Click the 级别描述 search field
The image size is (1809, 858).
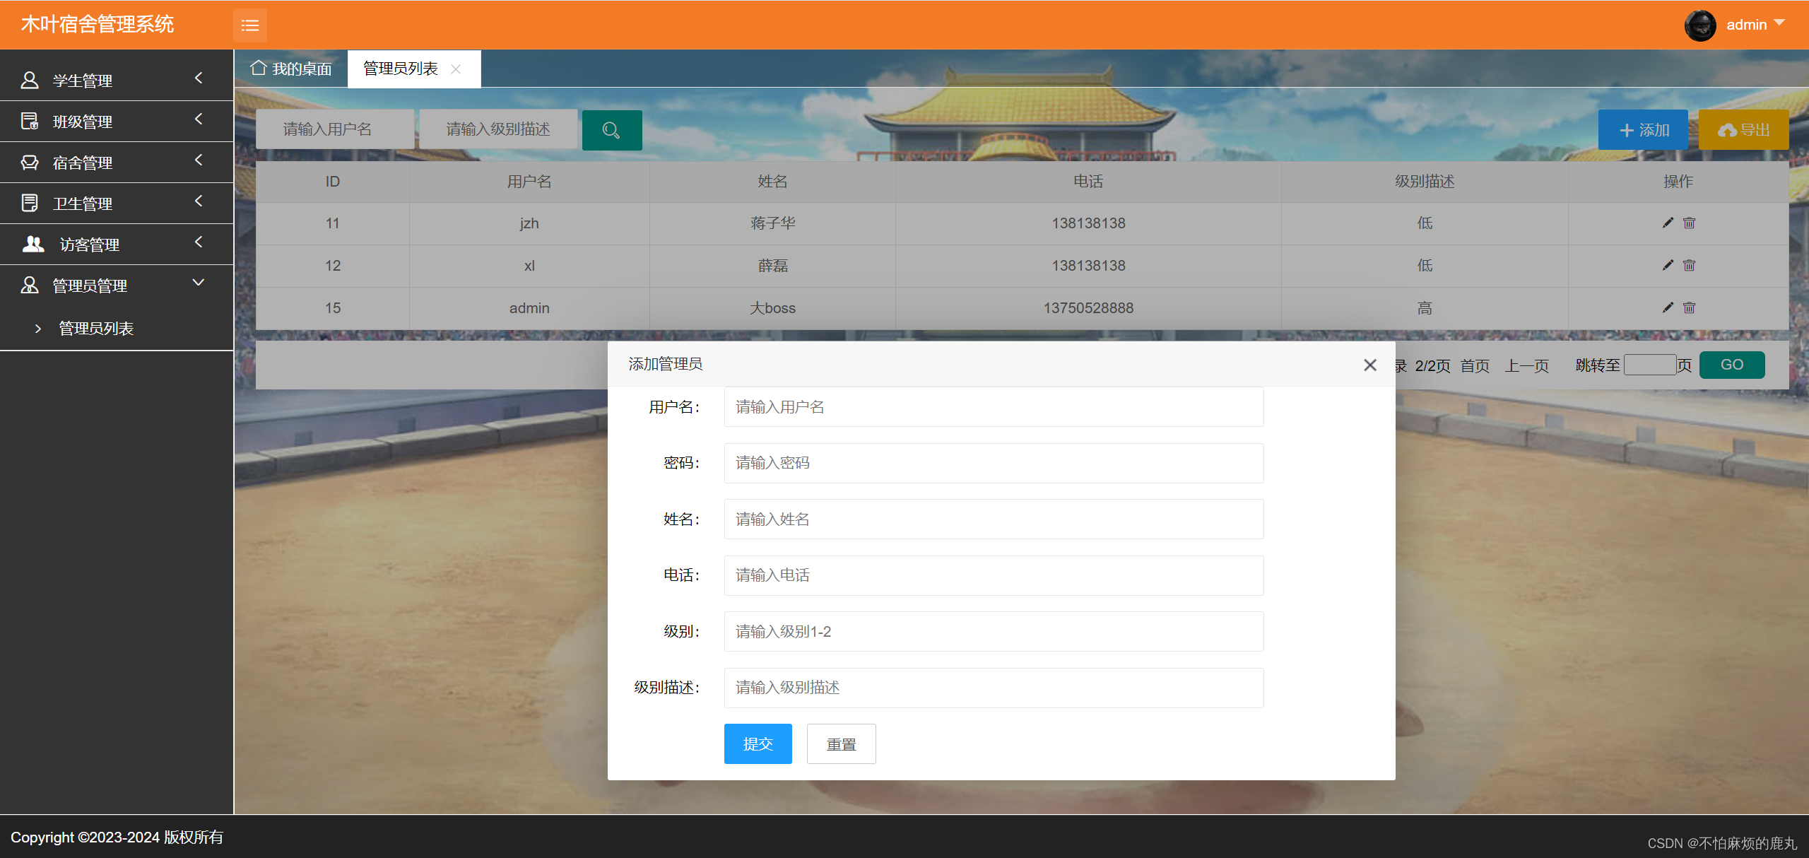(498, 129)
